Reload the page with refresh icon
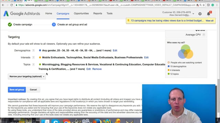 (x=11, y=5)
